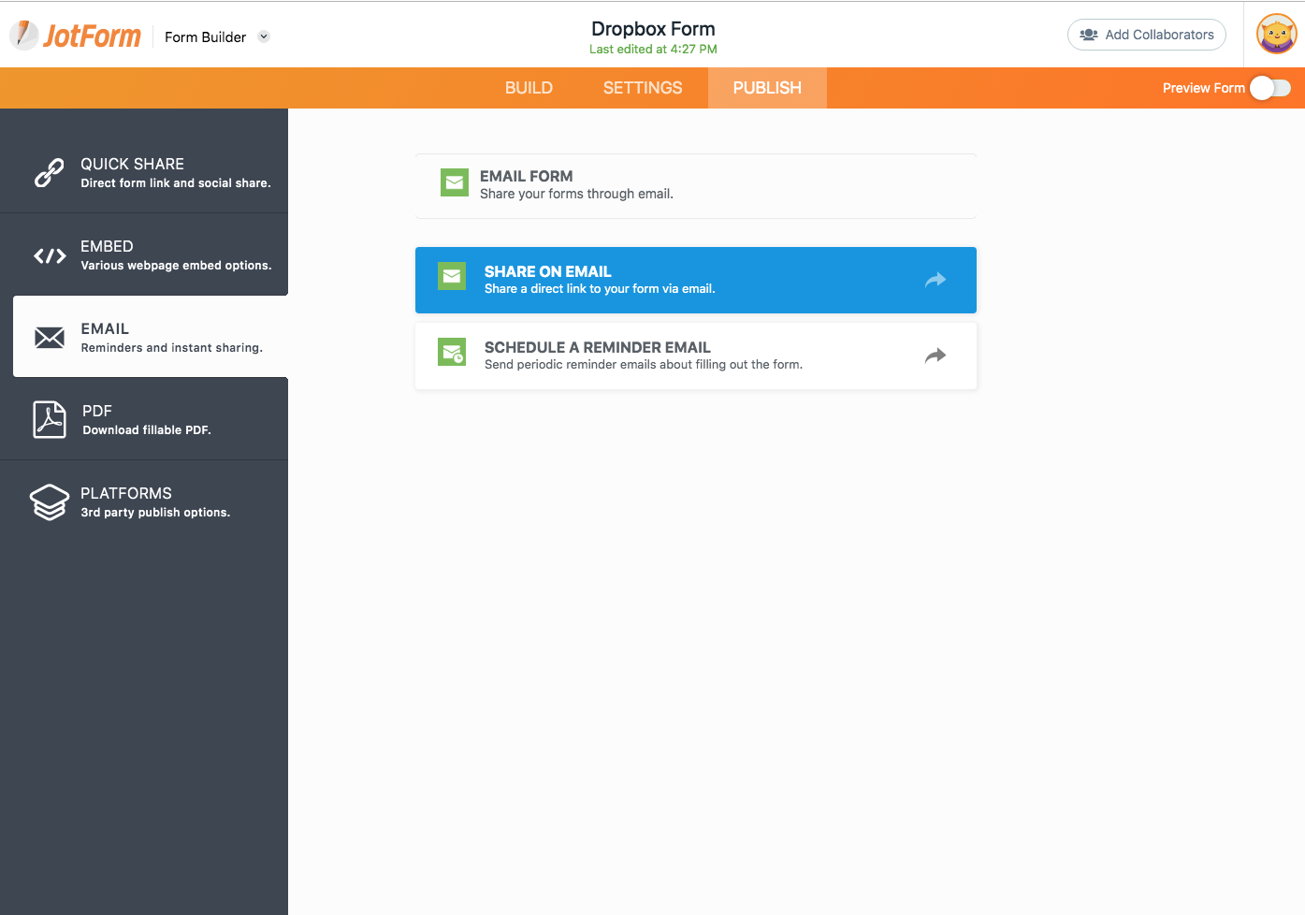Image resolution: width=1305 pixels, height=915 pixels.
Task: Click the green Email Form header icon
Action: (x=455, y=182)
